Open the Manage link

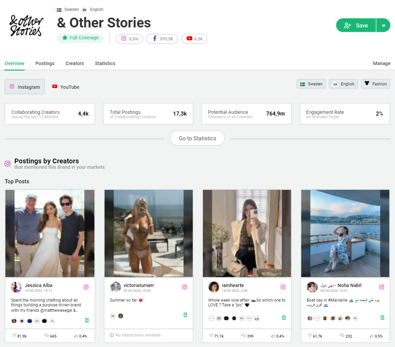pyautogui.click(x=381, y=63)
